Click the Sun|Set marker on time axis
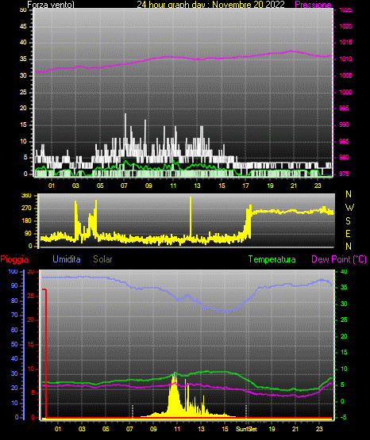370x440 pixels. click(246, 429)
